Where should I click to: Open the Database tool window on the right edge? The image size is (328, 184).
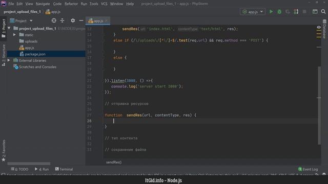click(x=324, y=29)
